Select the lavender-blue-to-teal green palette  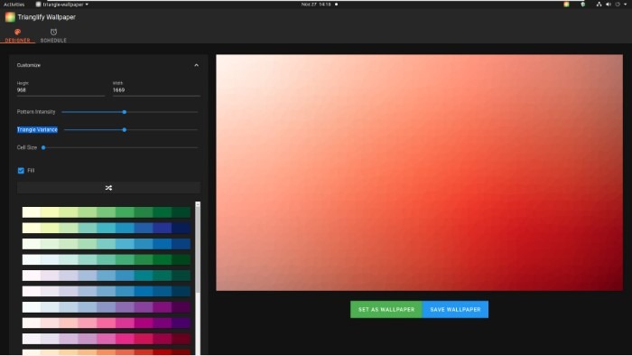107,276
